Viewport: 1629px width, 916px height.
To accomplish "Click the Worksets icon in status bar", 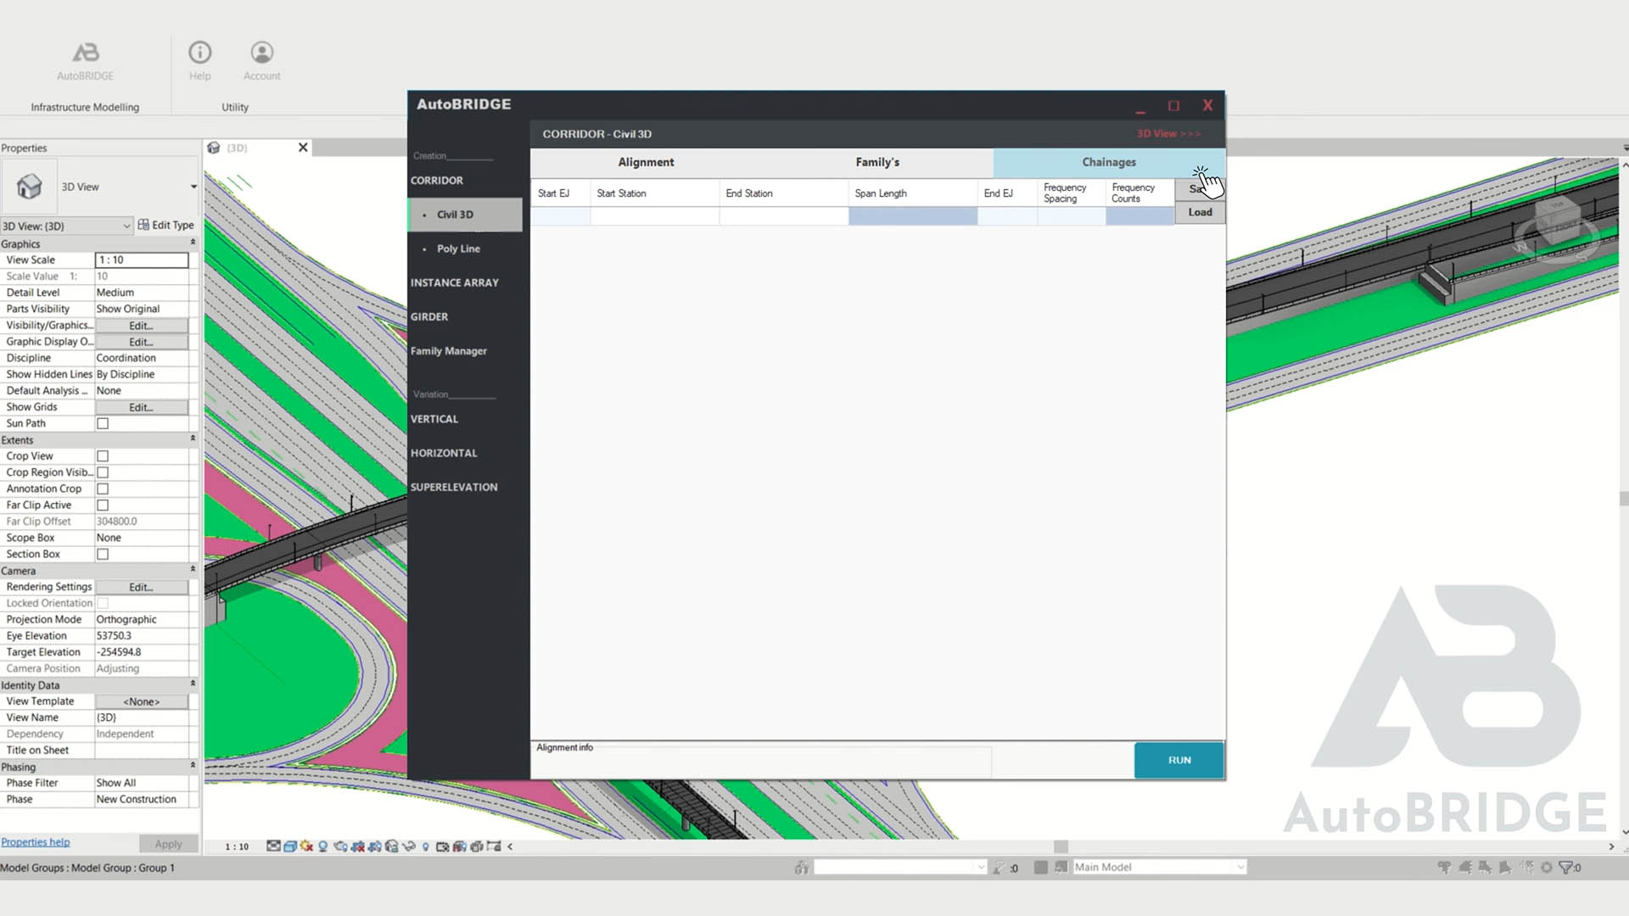I will (x=802, y=868).
